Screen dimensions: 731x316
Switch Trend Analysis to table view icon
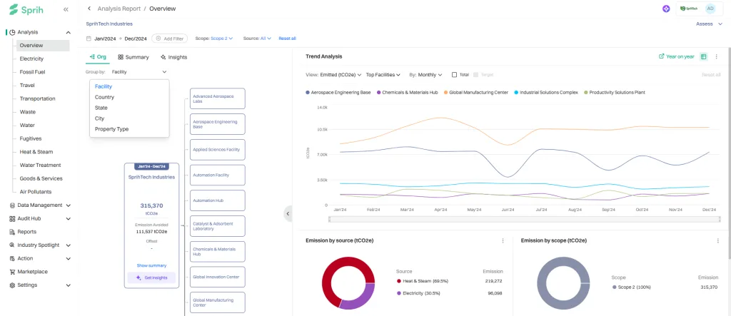[x=703, y=56]
